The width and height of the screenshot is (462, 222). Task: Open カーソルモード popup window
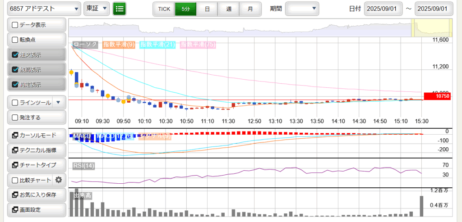click(36, 136)
